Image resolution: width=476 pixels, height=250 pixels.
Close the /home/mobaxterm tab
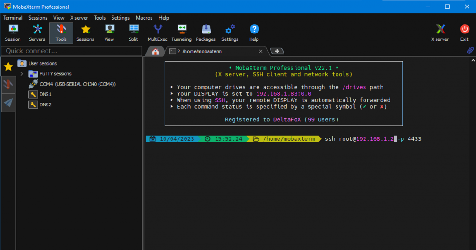click(x=260, y=51)
